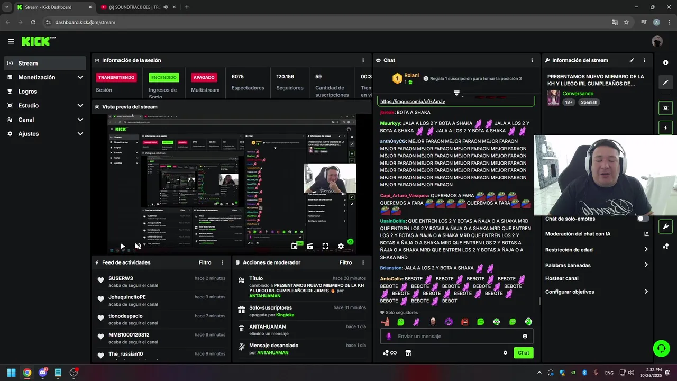677x381 pixels.
Task: Collapse pinned message with the arrow icon
Action: click(x=456, y=93)
